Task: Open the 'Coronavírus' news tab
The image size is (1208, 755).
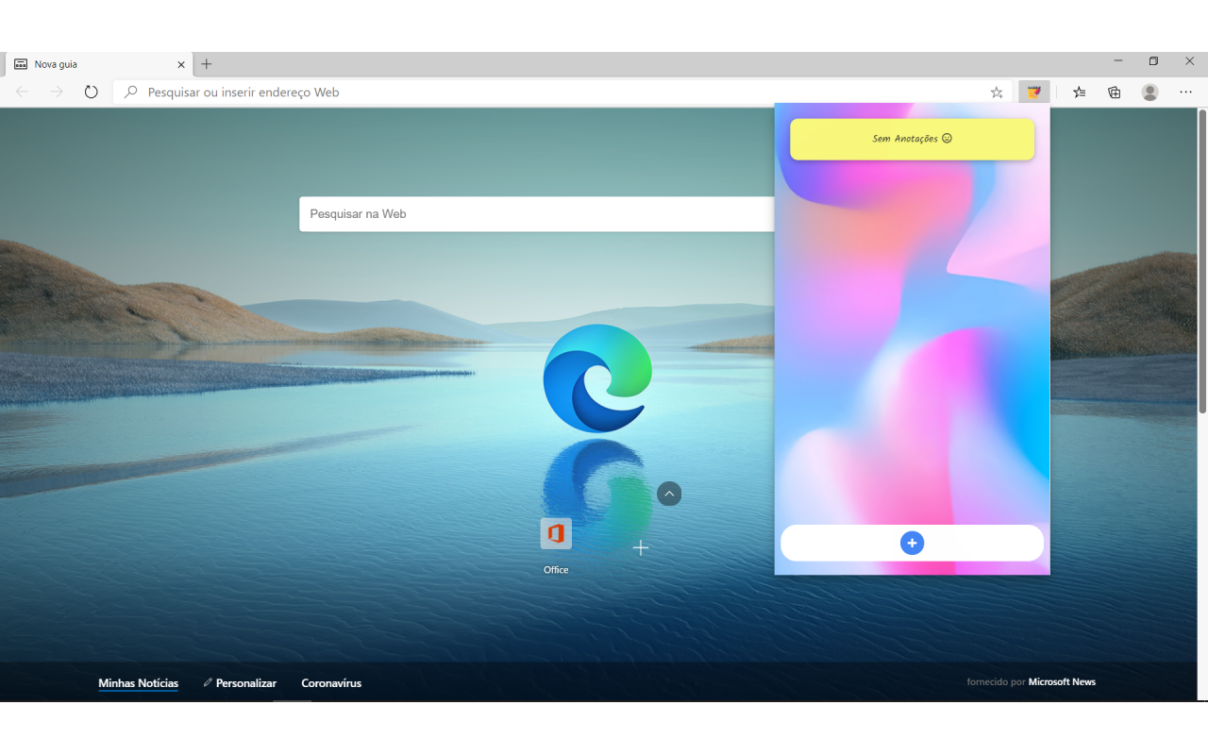Action: (x=331, y=683)
